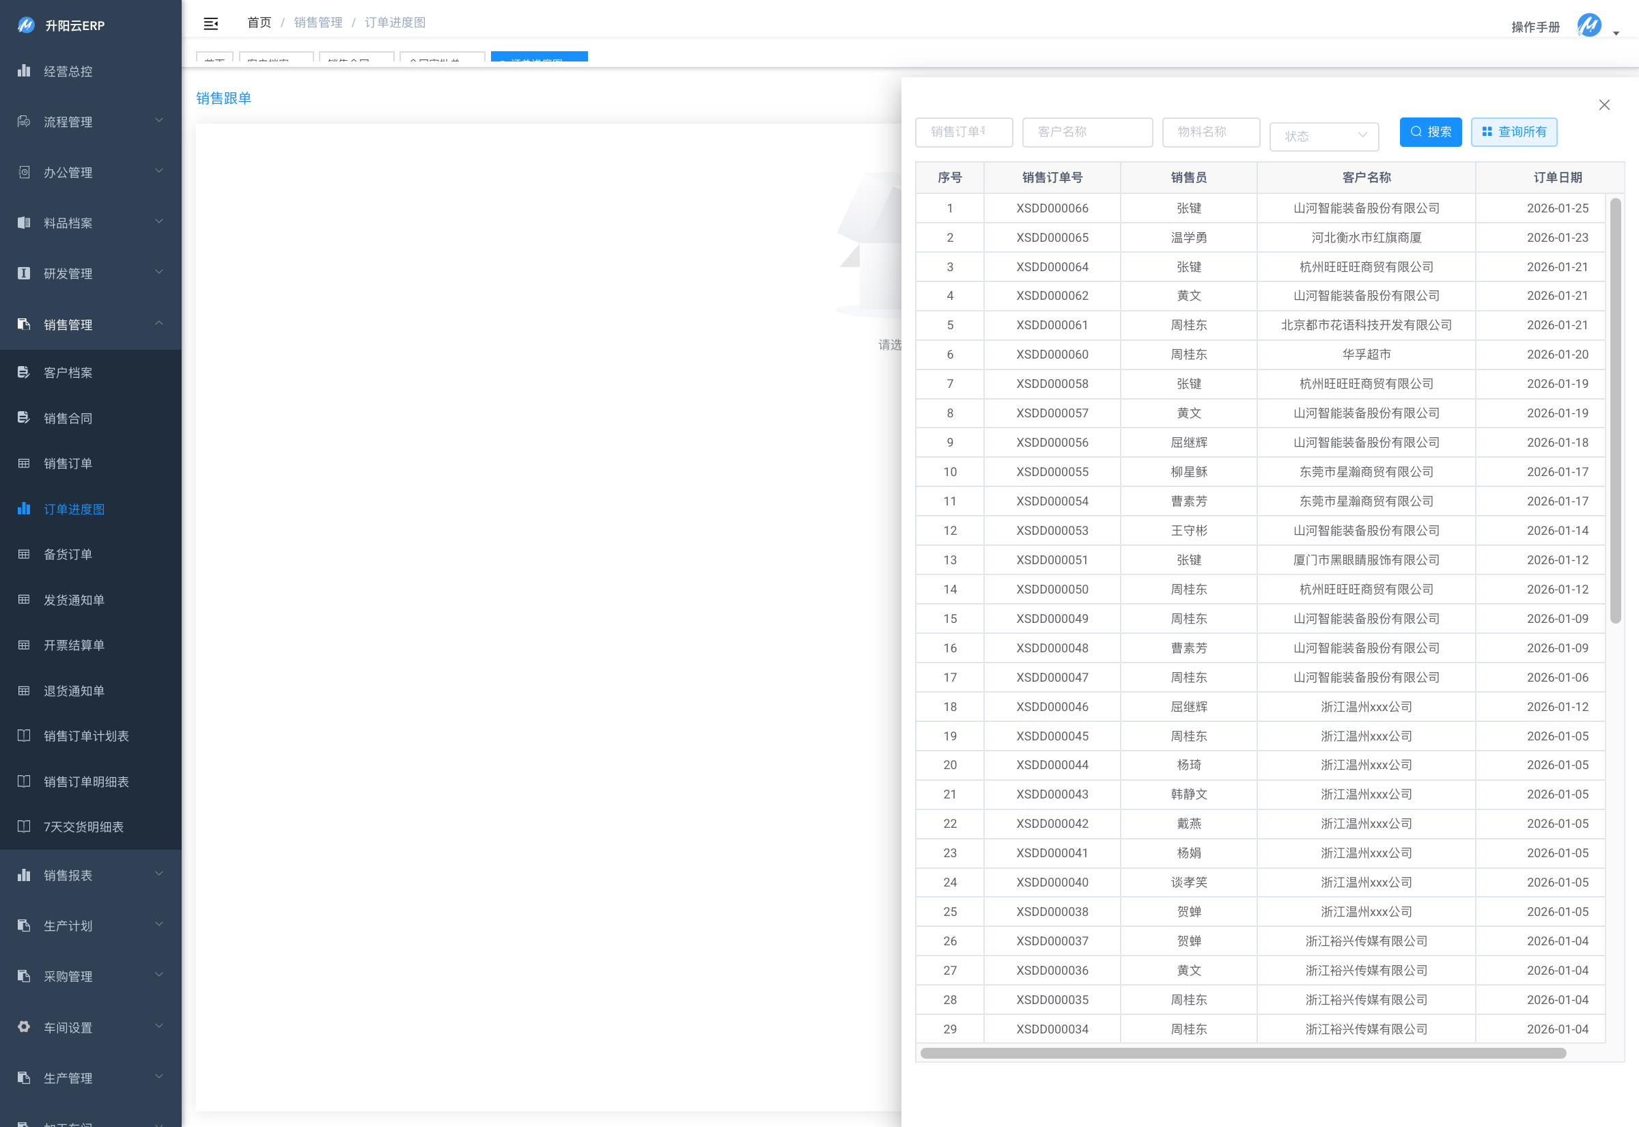Click the user avatar logo at top right

click(x=1588, y=26)
